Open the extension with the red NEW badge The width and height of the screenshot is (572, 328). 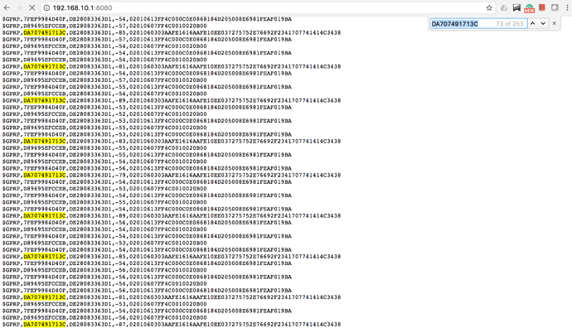(x=530, y=8)
